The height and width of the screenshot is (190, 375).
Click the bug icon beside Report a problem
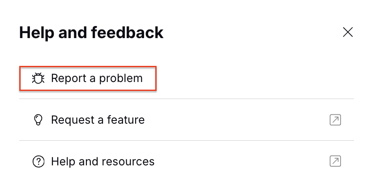tap(38, 79)
